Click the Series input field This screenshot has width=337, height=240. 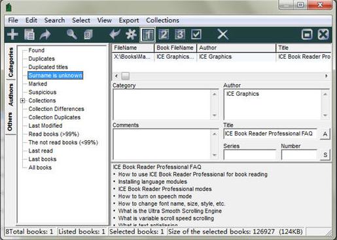tap(250, 155)
